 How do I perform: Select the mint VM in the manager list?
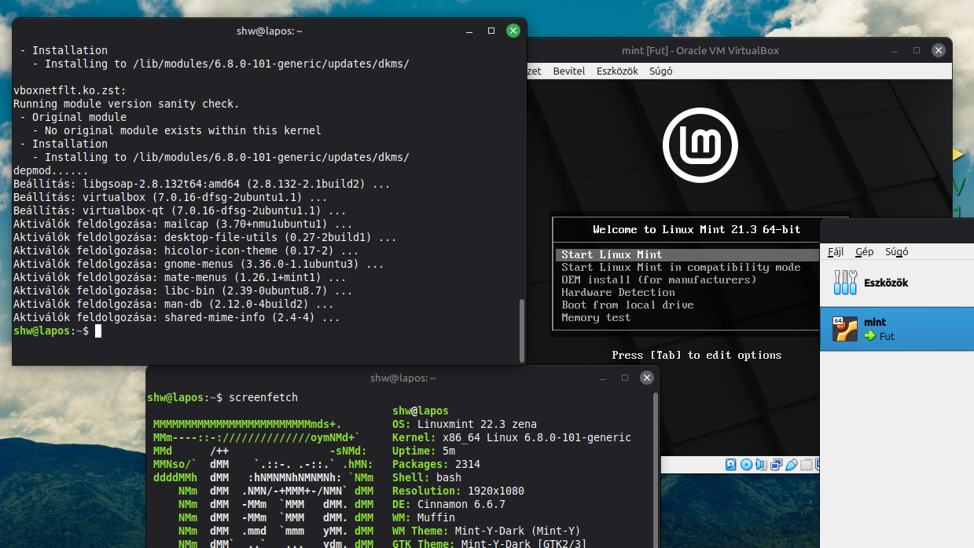coord(897,329)
